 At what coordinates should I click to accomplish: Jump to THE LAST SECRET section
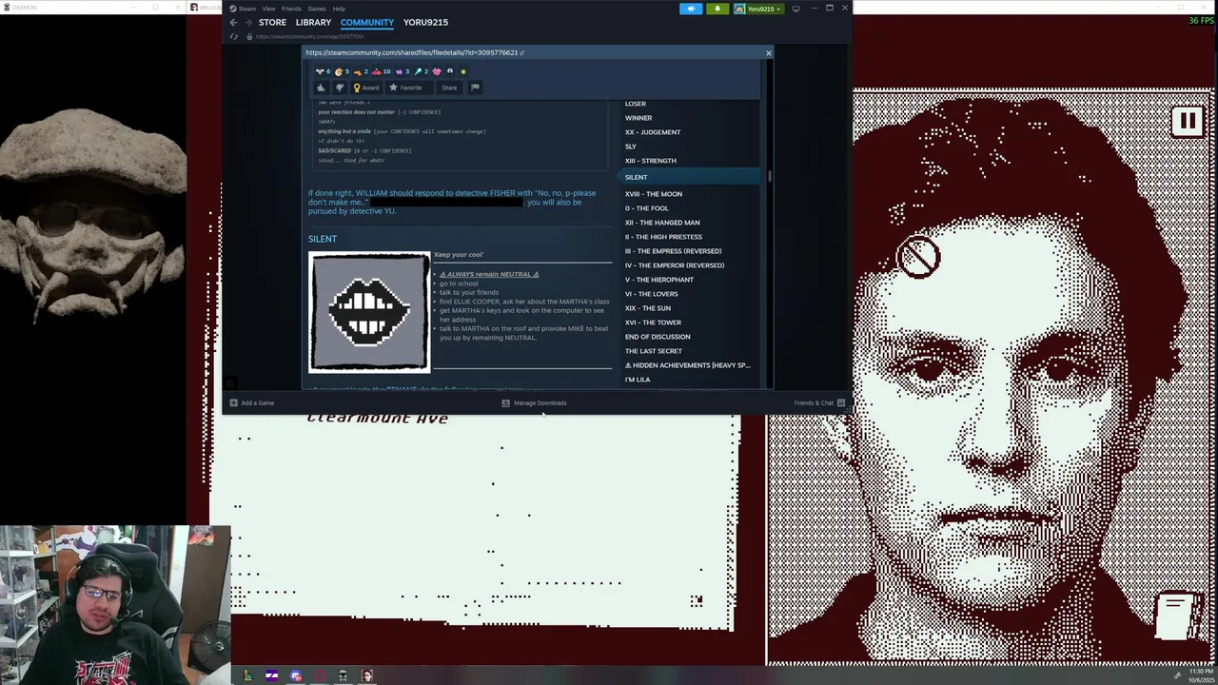pyautogui.click(x=654, y=351)
